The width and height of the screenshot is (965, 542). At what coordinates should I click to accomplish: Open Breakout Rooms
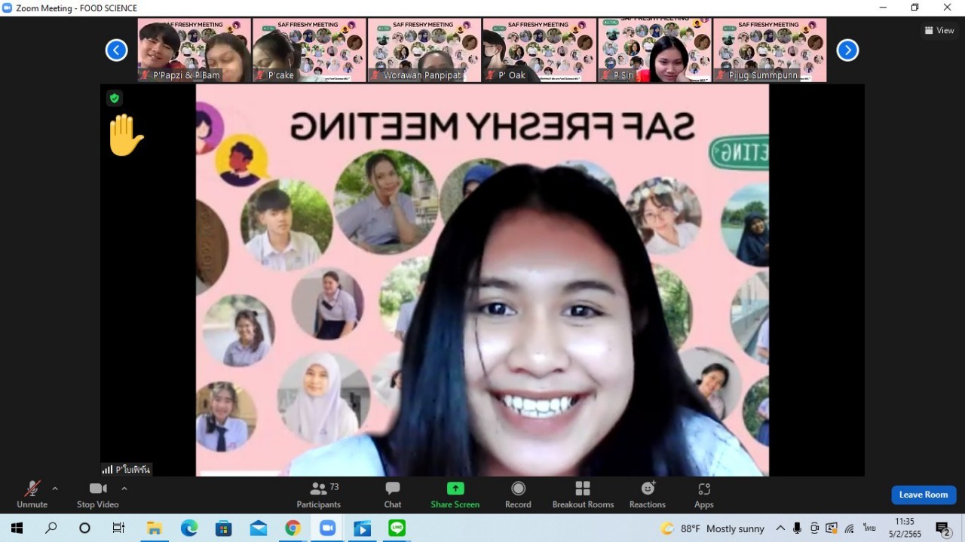tap(583, 495)
